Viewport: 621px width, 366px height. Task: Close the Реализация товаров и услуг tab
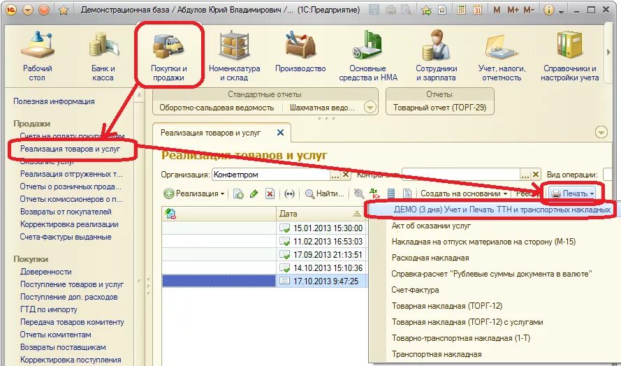tap(280, 133)
